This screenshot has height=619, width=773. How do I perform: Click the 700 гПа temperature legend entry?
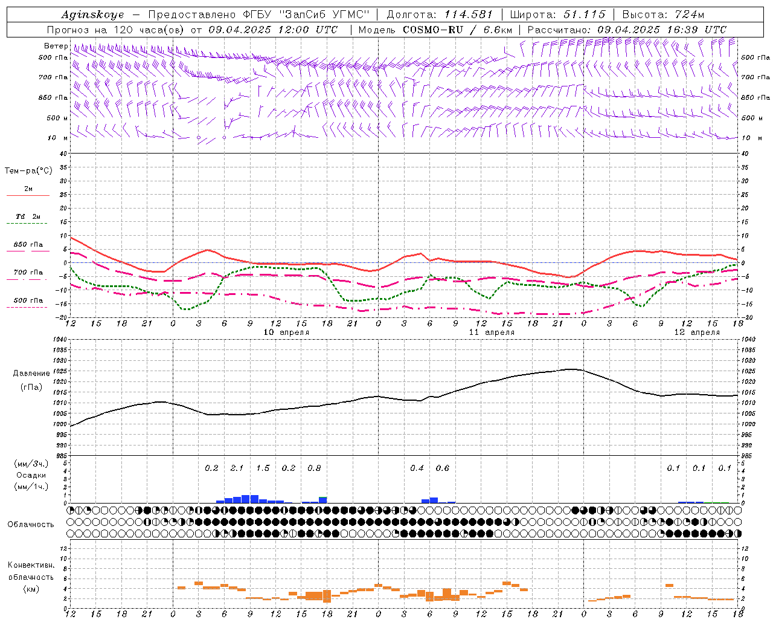point(28,273)
